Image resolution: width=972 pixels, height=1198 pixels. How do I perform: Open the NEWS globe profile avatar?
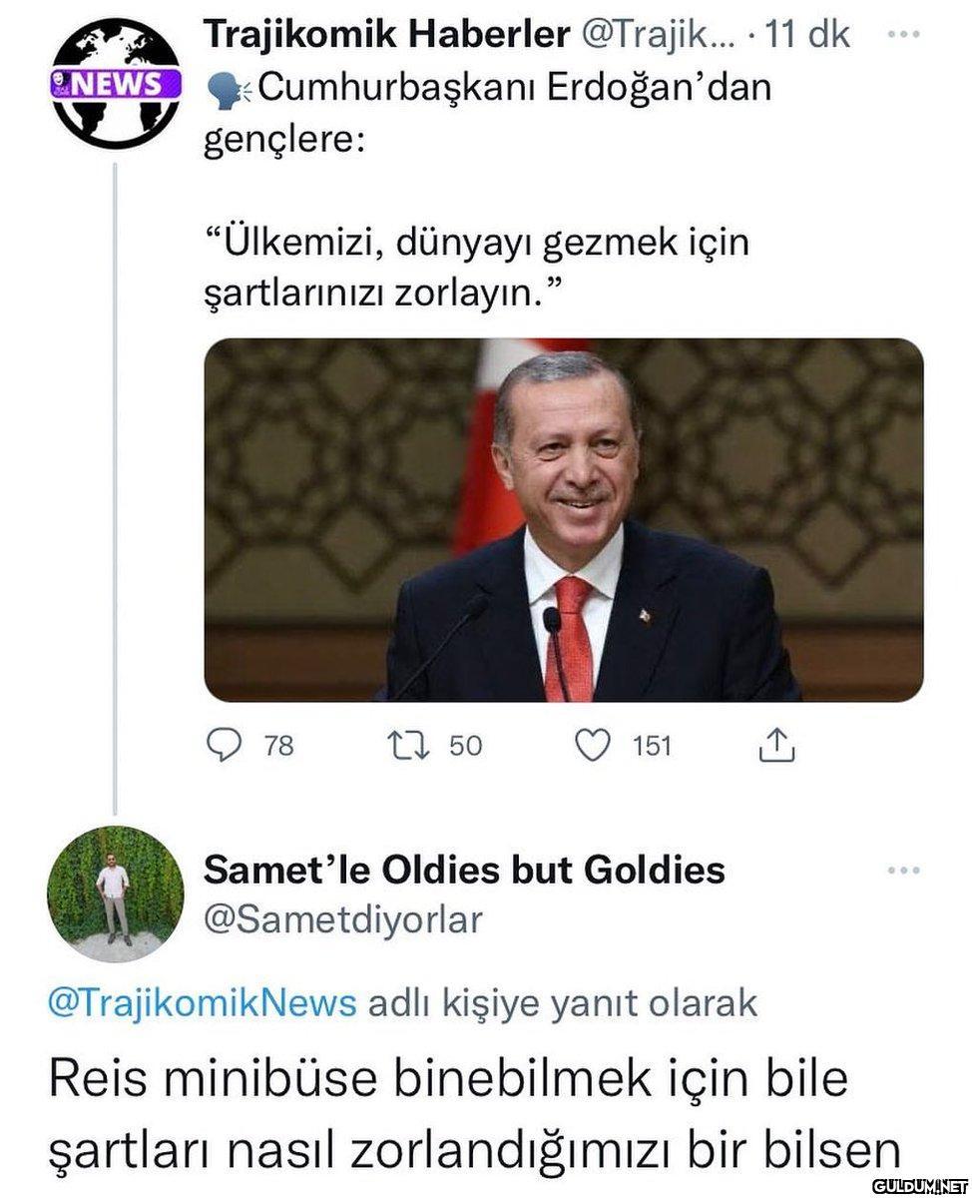coord(116,84)
